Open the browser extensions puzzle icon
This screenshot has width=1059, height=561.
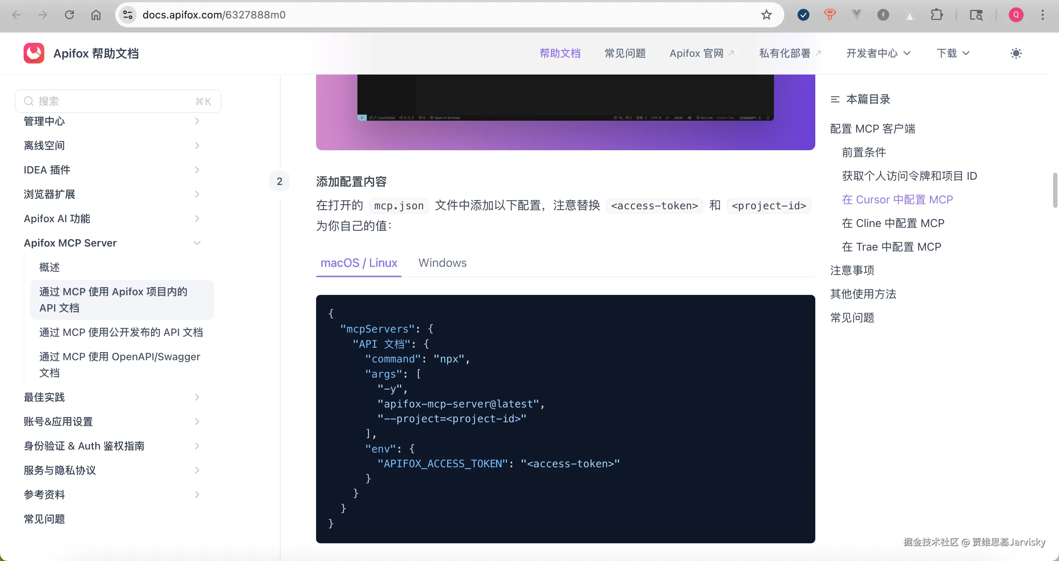point(936,15)
